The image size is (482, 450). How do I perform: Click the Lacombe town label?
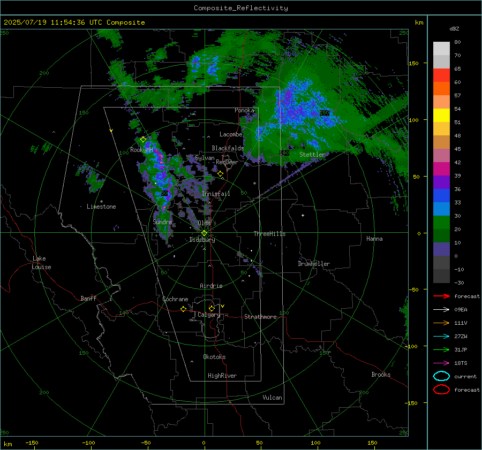(231, 134)
